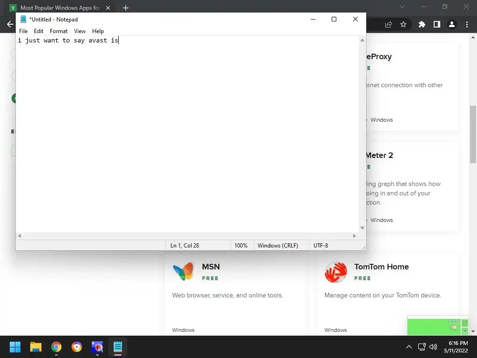
Task: Click the MSN description text
Action: [227, 295]
